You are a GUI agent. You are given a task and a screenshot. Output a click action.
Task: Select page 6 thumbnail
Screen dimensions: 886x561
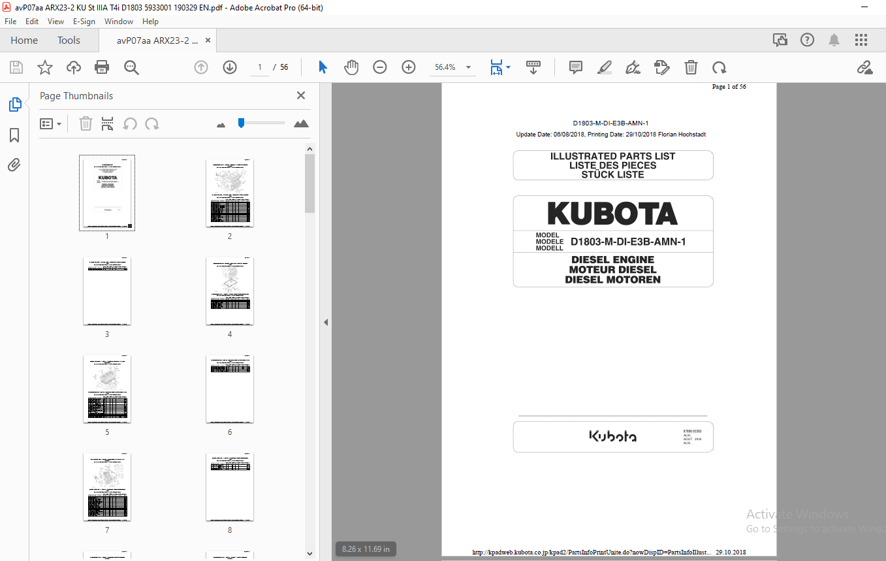click(x=230, y=389)
